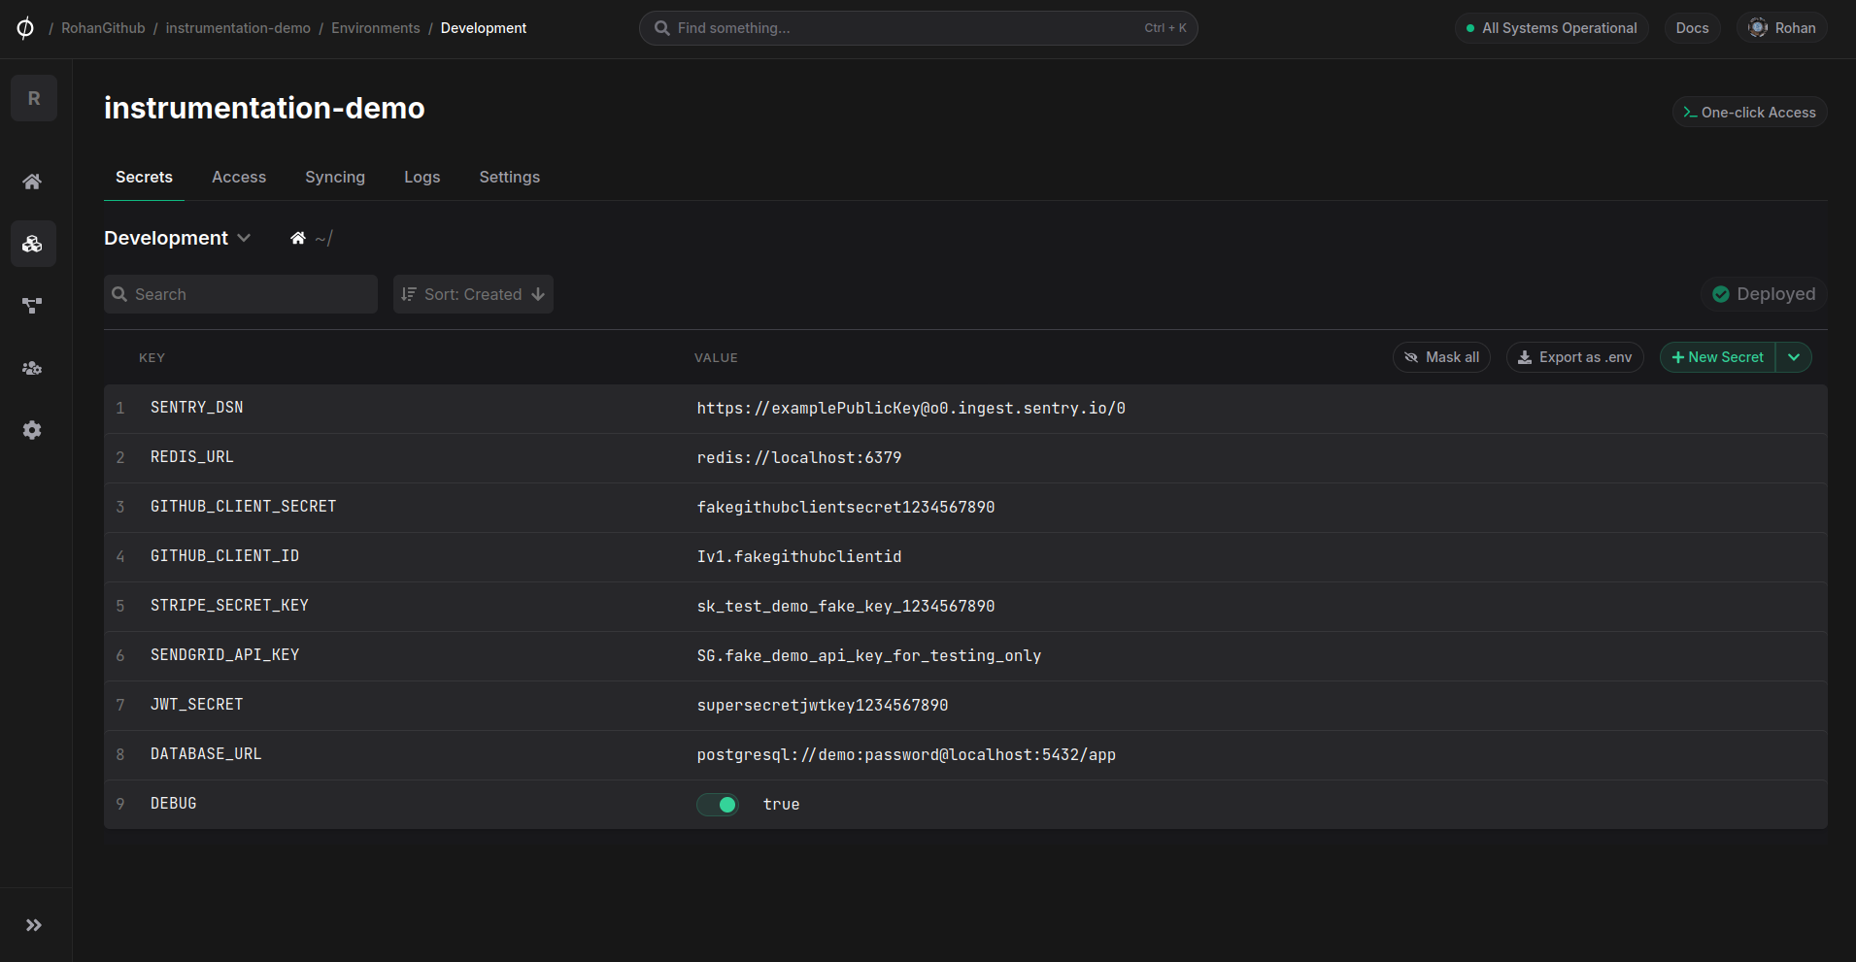This screenshot has height=962, width=1856.
Task: Open the Rohan user account menu
Action: point(1782,28)
